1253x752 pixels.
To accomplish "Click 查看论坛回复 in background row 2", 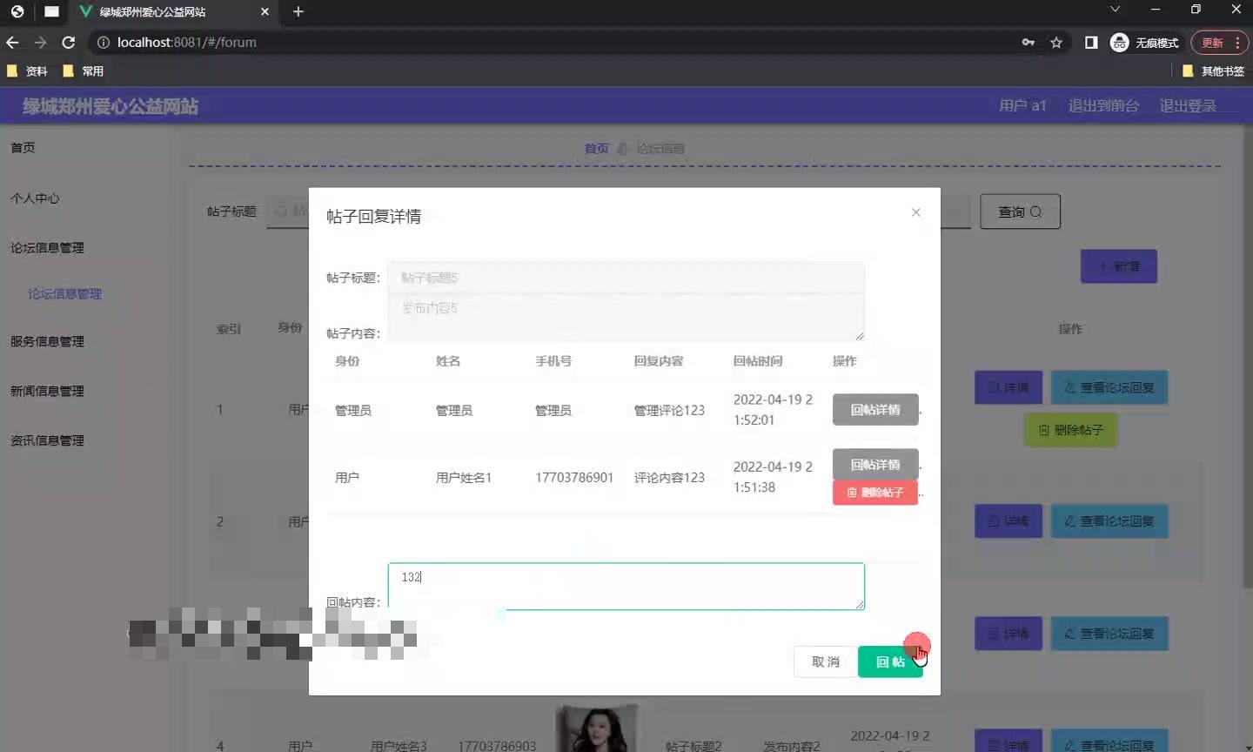I will pyautogui.click(x=1109, y=521).
